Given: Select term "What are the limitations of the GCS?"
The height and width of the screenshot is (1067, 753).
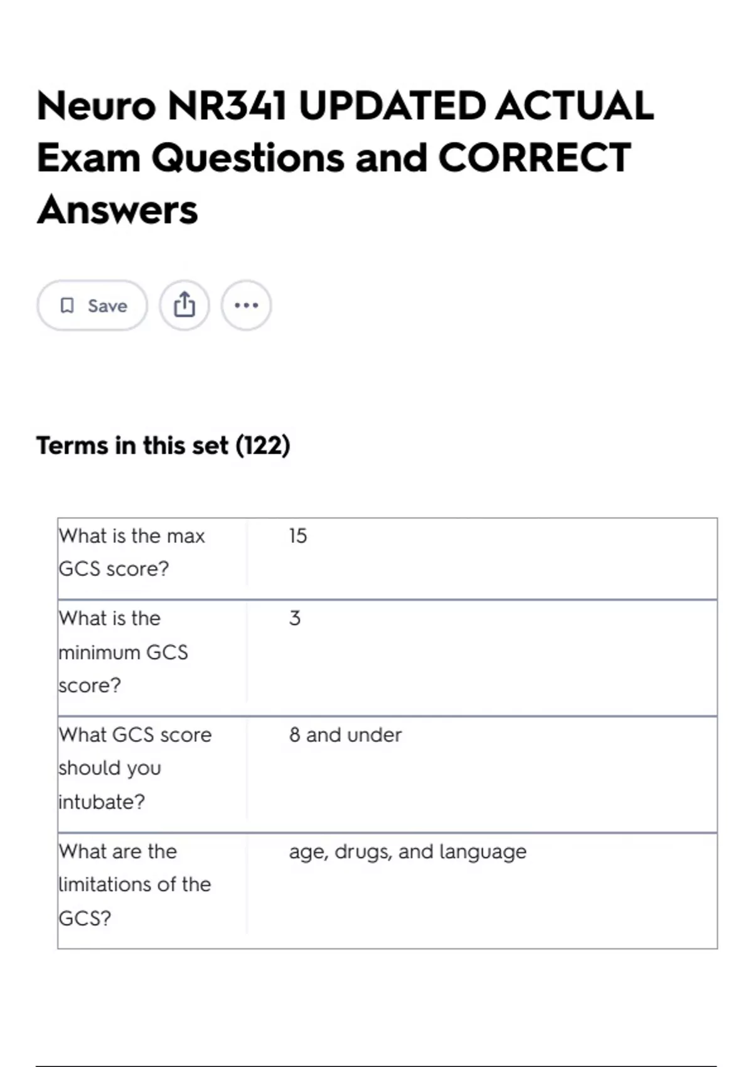Looking at the screenshot, I should (134, 885).
